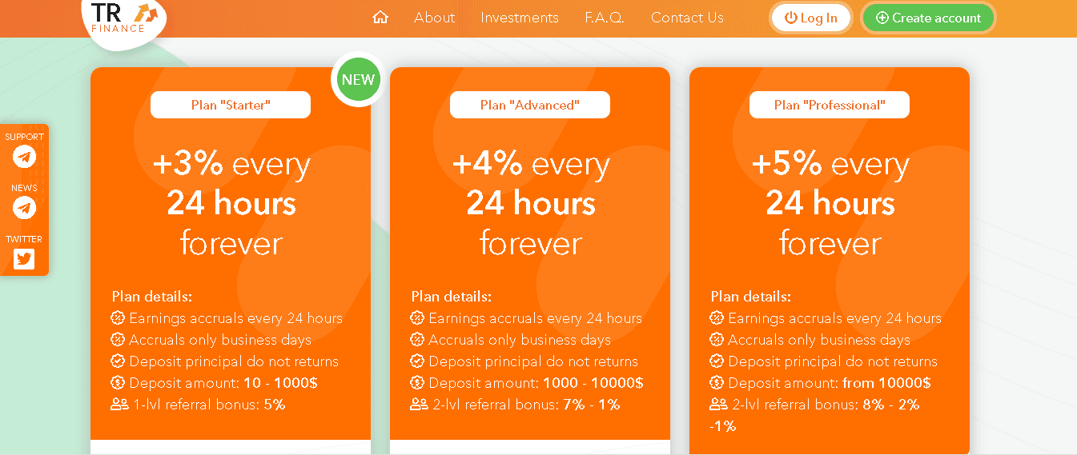
Task: Click the +5% every 24 hours heading
Action: [x=830, y=203]
